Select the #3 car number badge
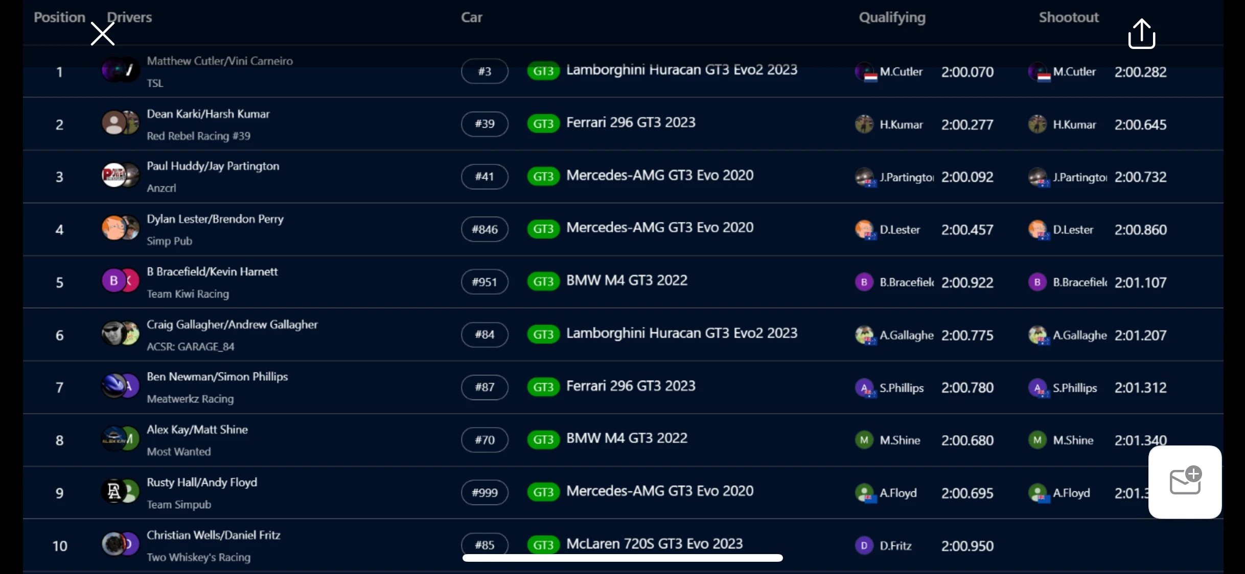Image resolution: width=1245 pixels, height=574 pixels. click(x=485, y=71)
